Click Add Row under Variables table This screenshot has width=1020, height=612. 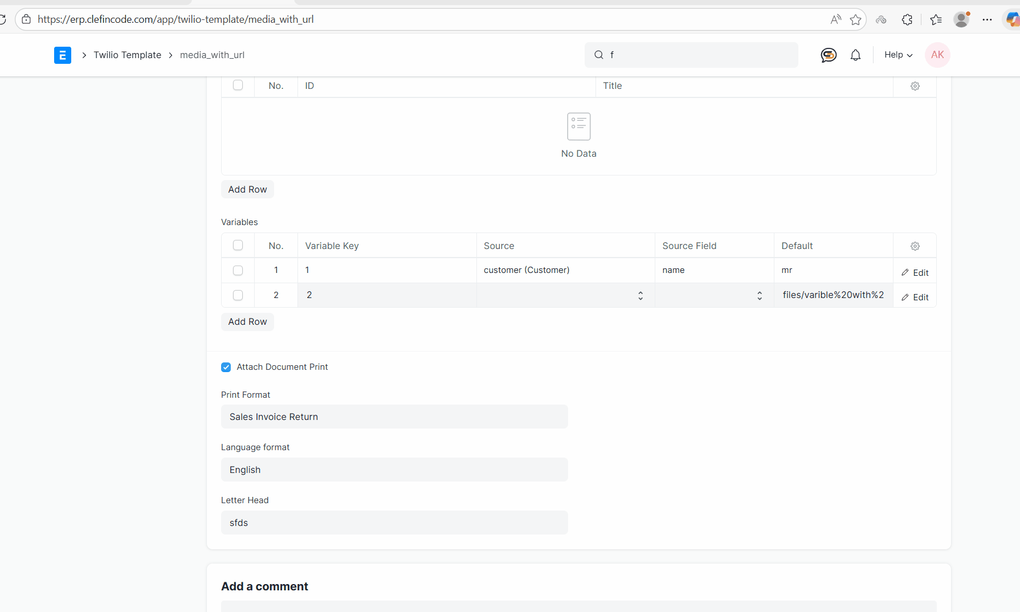point(247,322)
